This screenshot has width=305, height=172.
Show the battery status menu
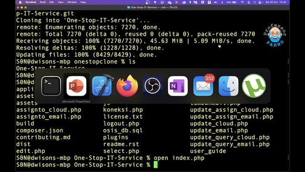click(232, 2)
